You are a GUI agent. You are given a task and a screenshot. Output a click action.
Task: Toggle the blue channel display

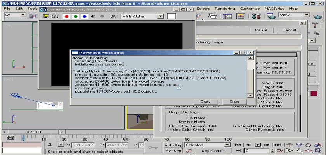pyautogui.click(x=84, y=16)
